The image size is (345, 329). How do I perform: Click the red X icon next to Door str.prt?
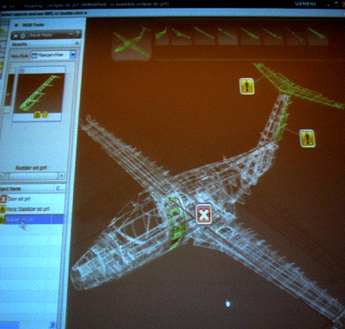point(3,199)
